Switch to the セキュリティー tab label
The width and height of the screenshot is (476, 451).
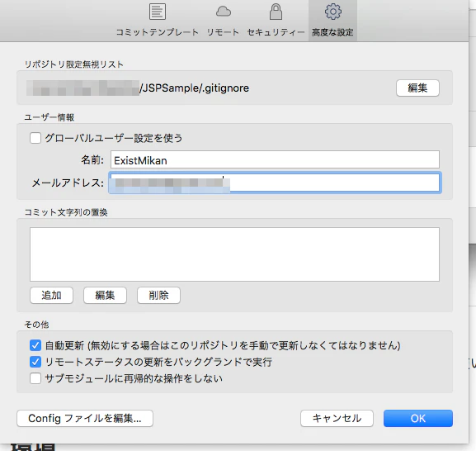[x=276, y=32]
